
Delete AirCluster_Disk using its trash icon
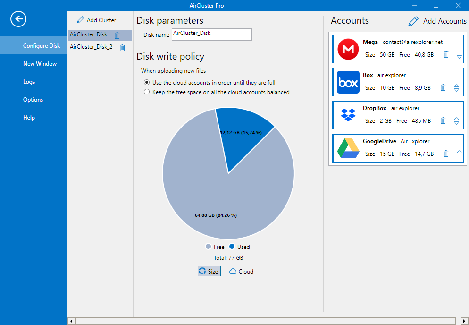coord(117,35)
